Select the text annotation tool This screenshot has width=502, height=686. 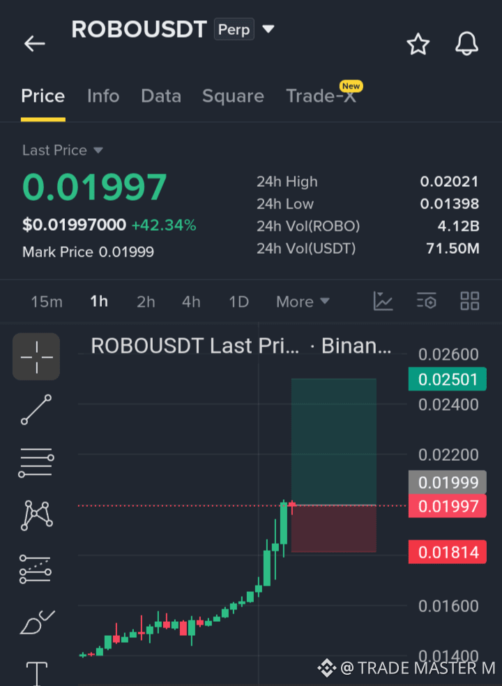click(x=37, y=673)
